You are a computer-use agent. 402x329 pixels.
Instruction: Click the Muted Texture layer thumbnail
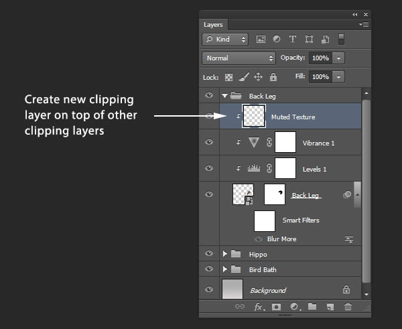254,116
